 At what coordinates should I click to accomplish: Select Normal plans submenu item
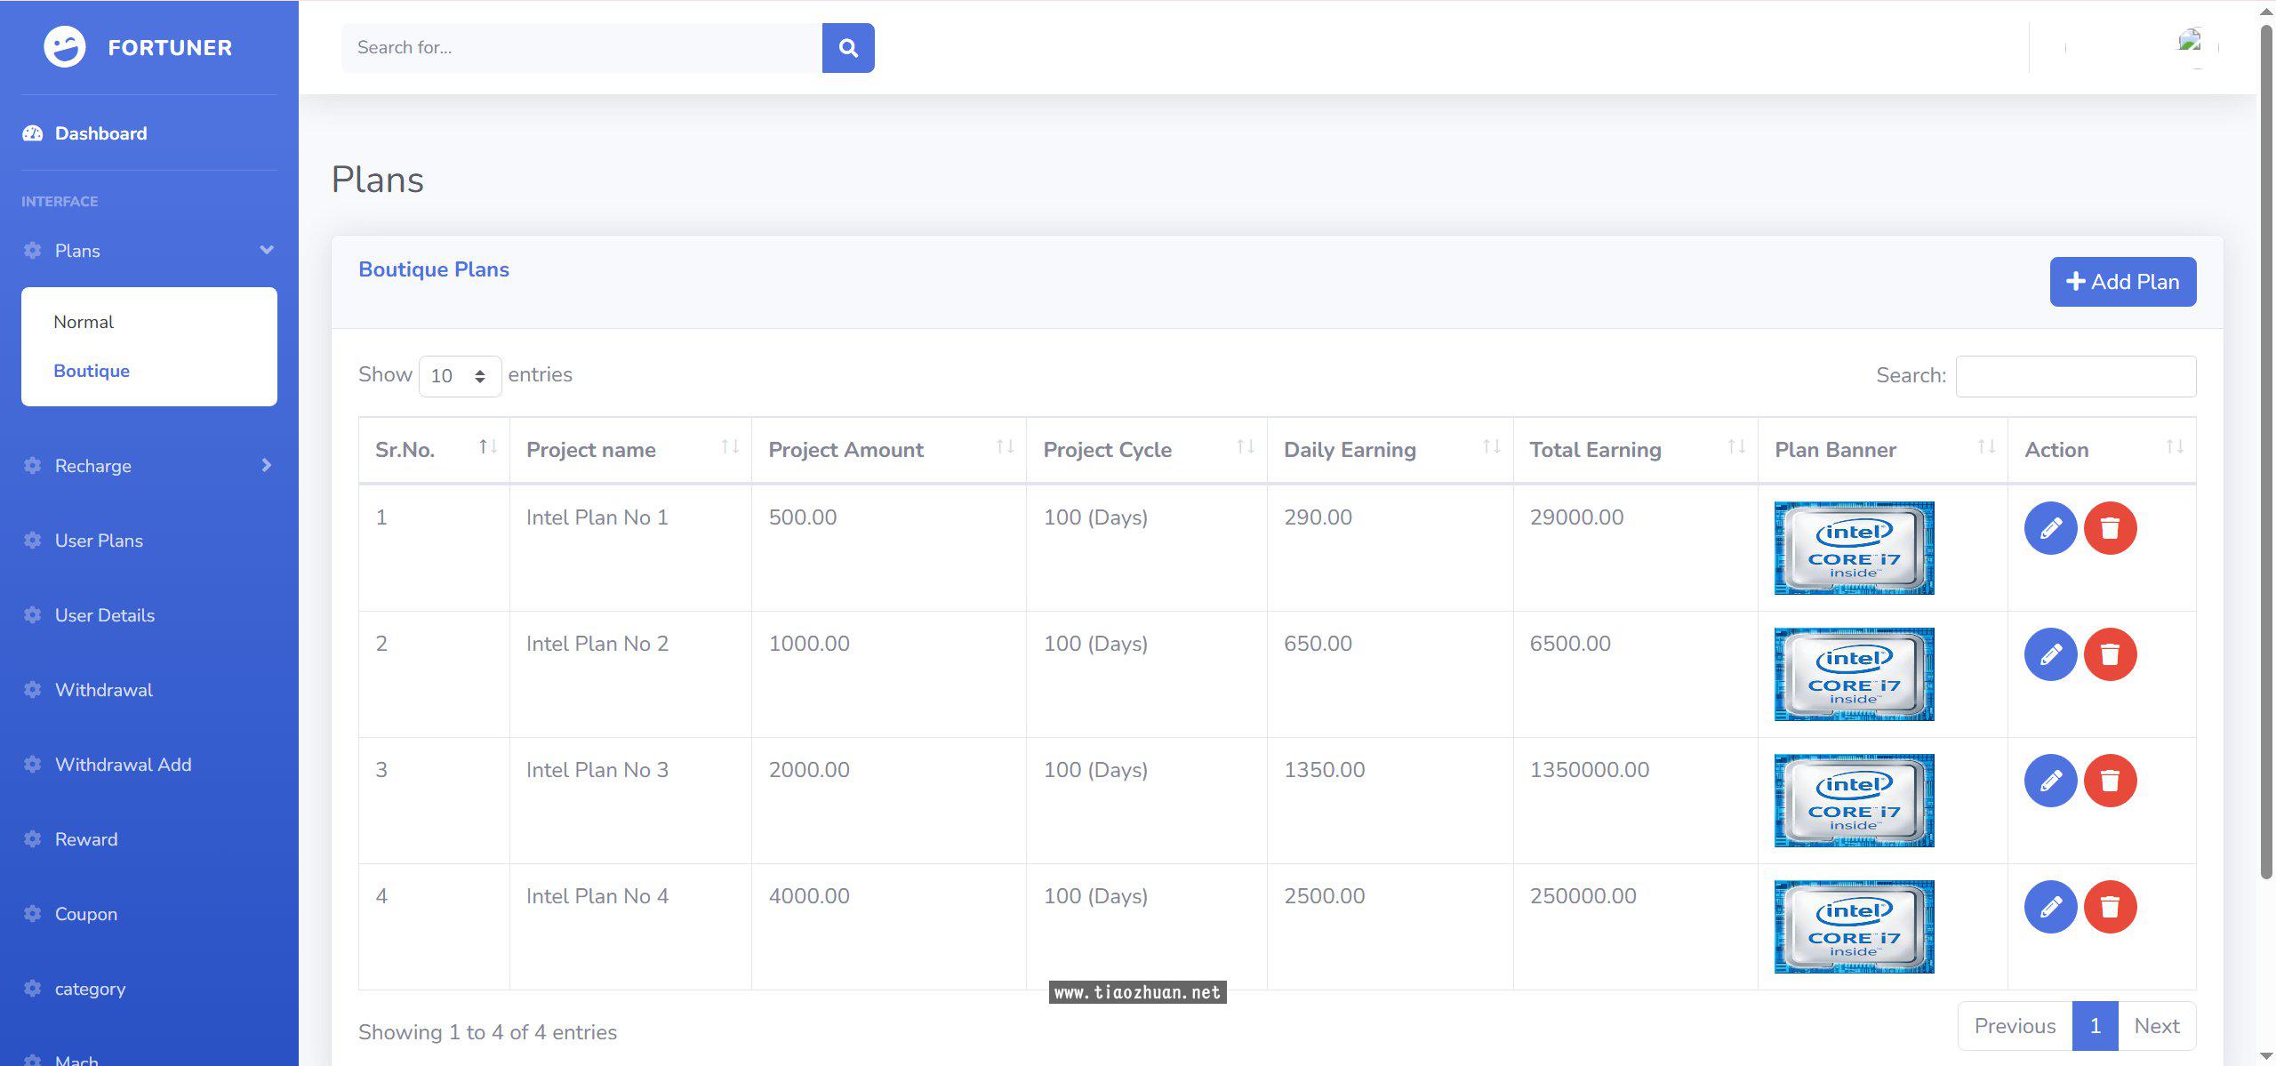(x=84, y=322)
